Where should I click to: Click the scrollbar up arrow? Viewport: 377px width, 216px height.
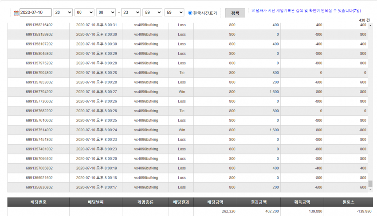click(x=370, y=25)
